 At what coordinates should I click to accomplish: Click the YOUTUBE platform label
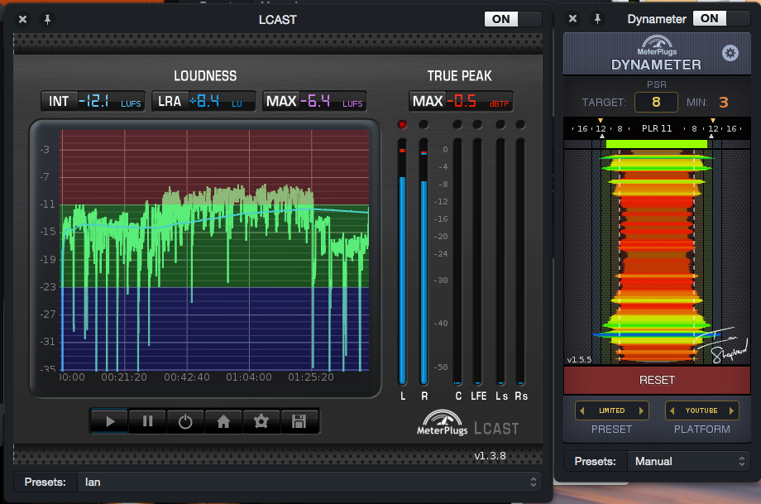click(701, 410)
